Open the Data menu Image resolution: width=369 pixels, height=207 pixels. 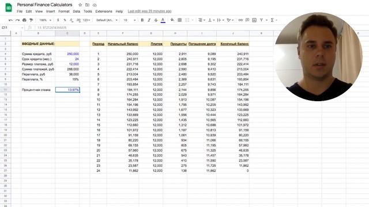pos(77,11)
